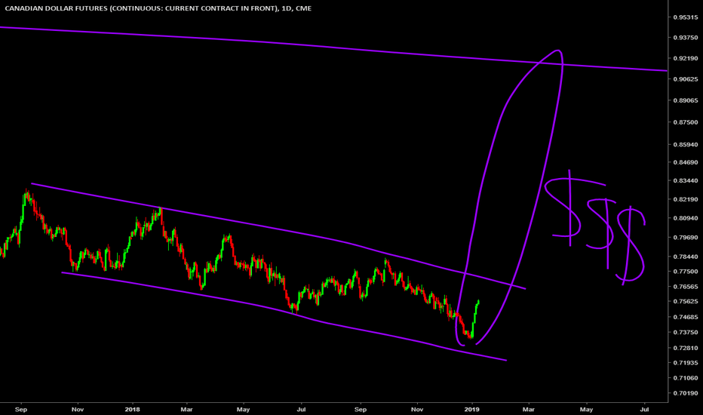Viewport: 703px width, 415px height.
Task: Click the Nov label just before 2018
Action: [x=78, y=409]
